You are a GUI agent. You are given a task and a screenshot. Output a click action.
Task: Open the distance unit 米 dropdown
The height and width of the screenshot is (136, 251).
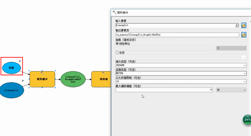pyautogui.click(x=231, y=48)
